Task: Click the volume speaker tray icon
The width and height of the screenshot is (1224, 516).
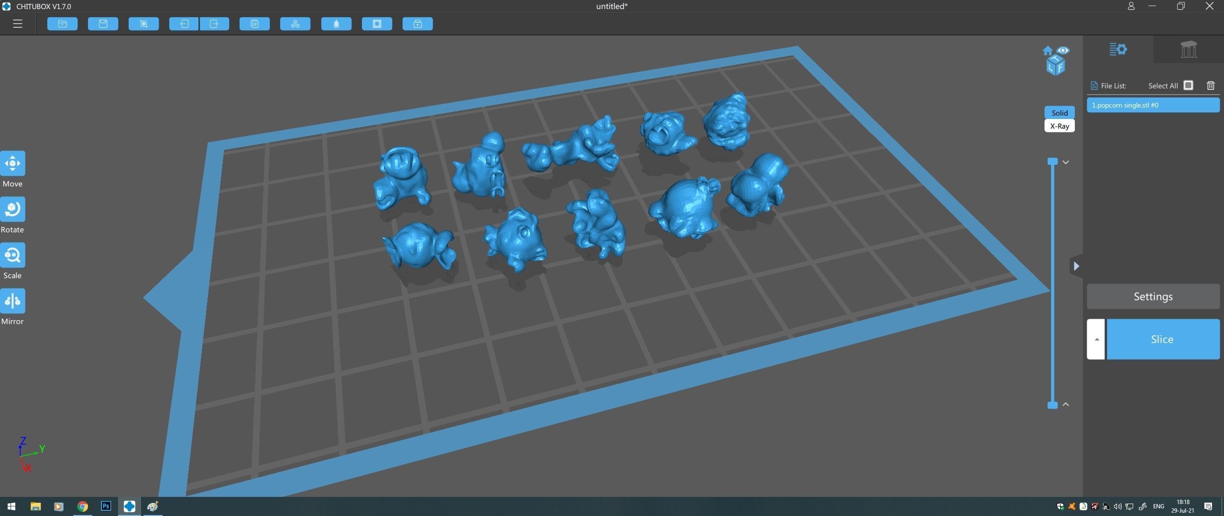Action: tap(1117, 506)
